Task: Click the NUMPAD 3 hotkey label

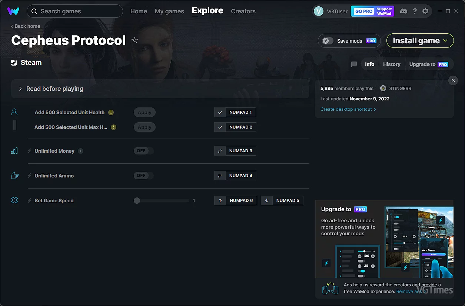Action: click(x=241, y=151)
